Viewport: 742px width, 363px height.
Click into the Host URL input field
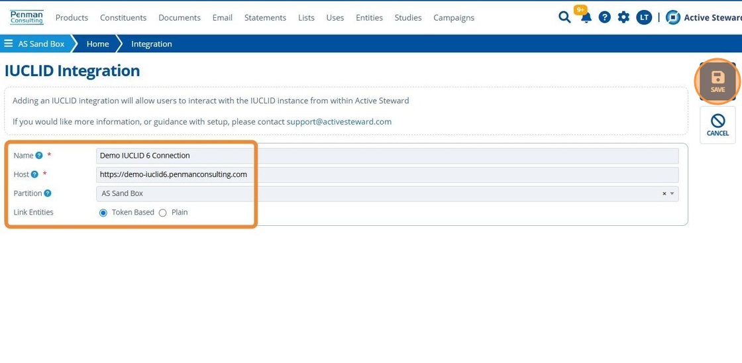click(387, 175)
